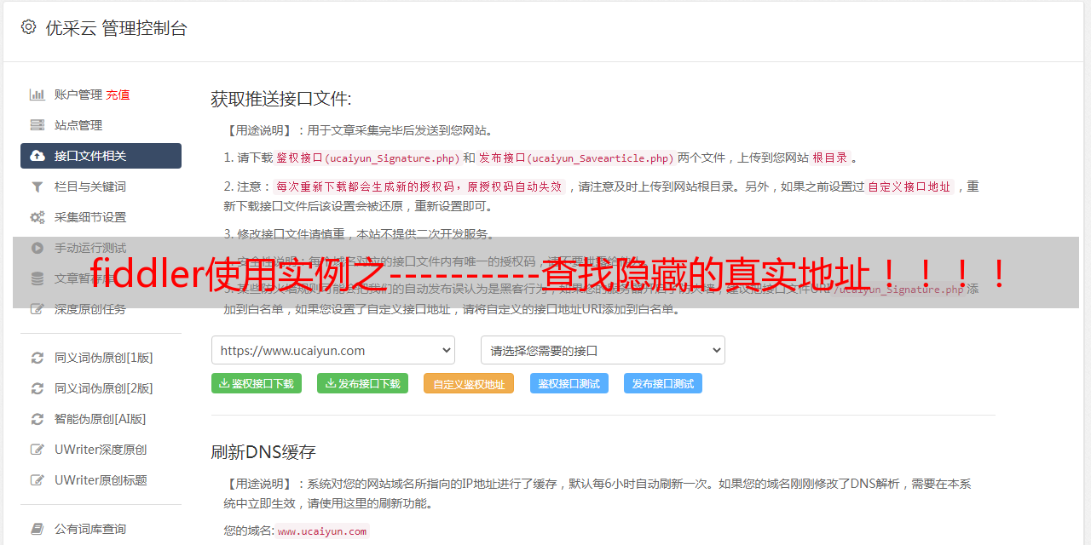Select 接口文件相关 menu item
The width and height of the screenshot is (1091, 545).
[101, 156]
